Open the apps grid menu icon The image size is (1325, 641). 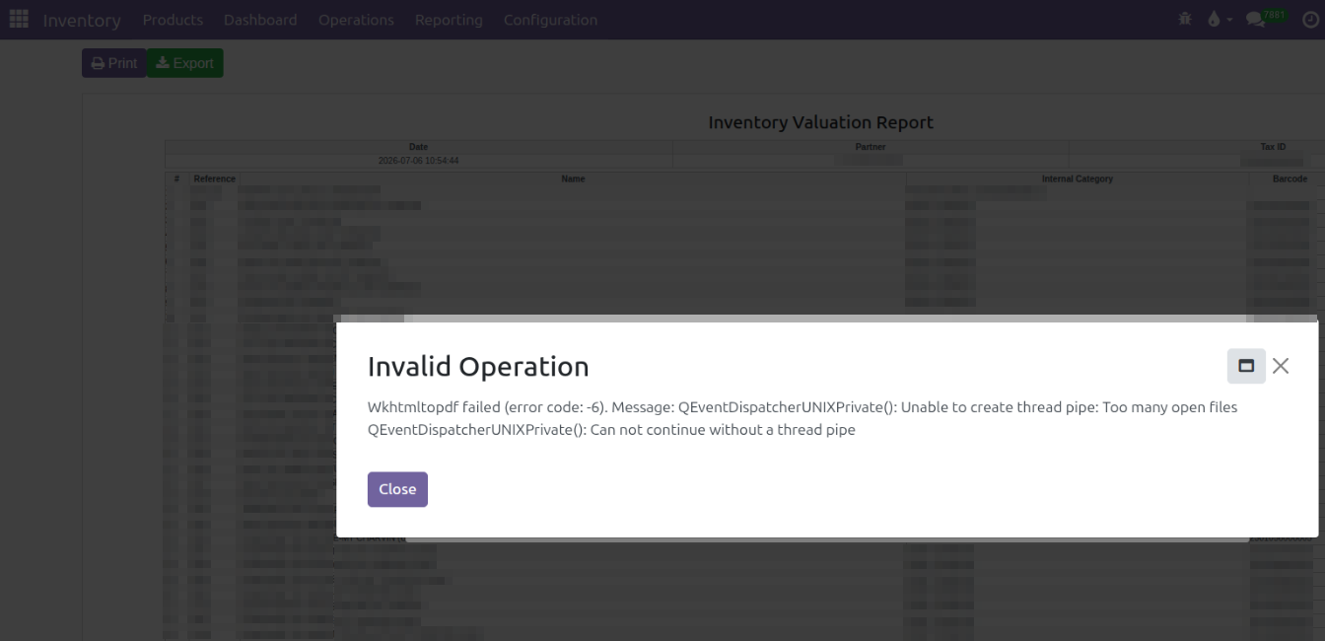pyautogui.click(x=19, y=19)
